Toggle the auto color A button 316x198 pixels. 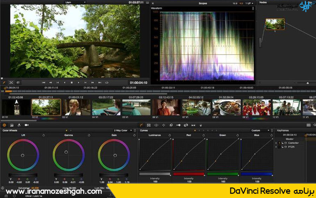2,188
